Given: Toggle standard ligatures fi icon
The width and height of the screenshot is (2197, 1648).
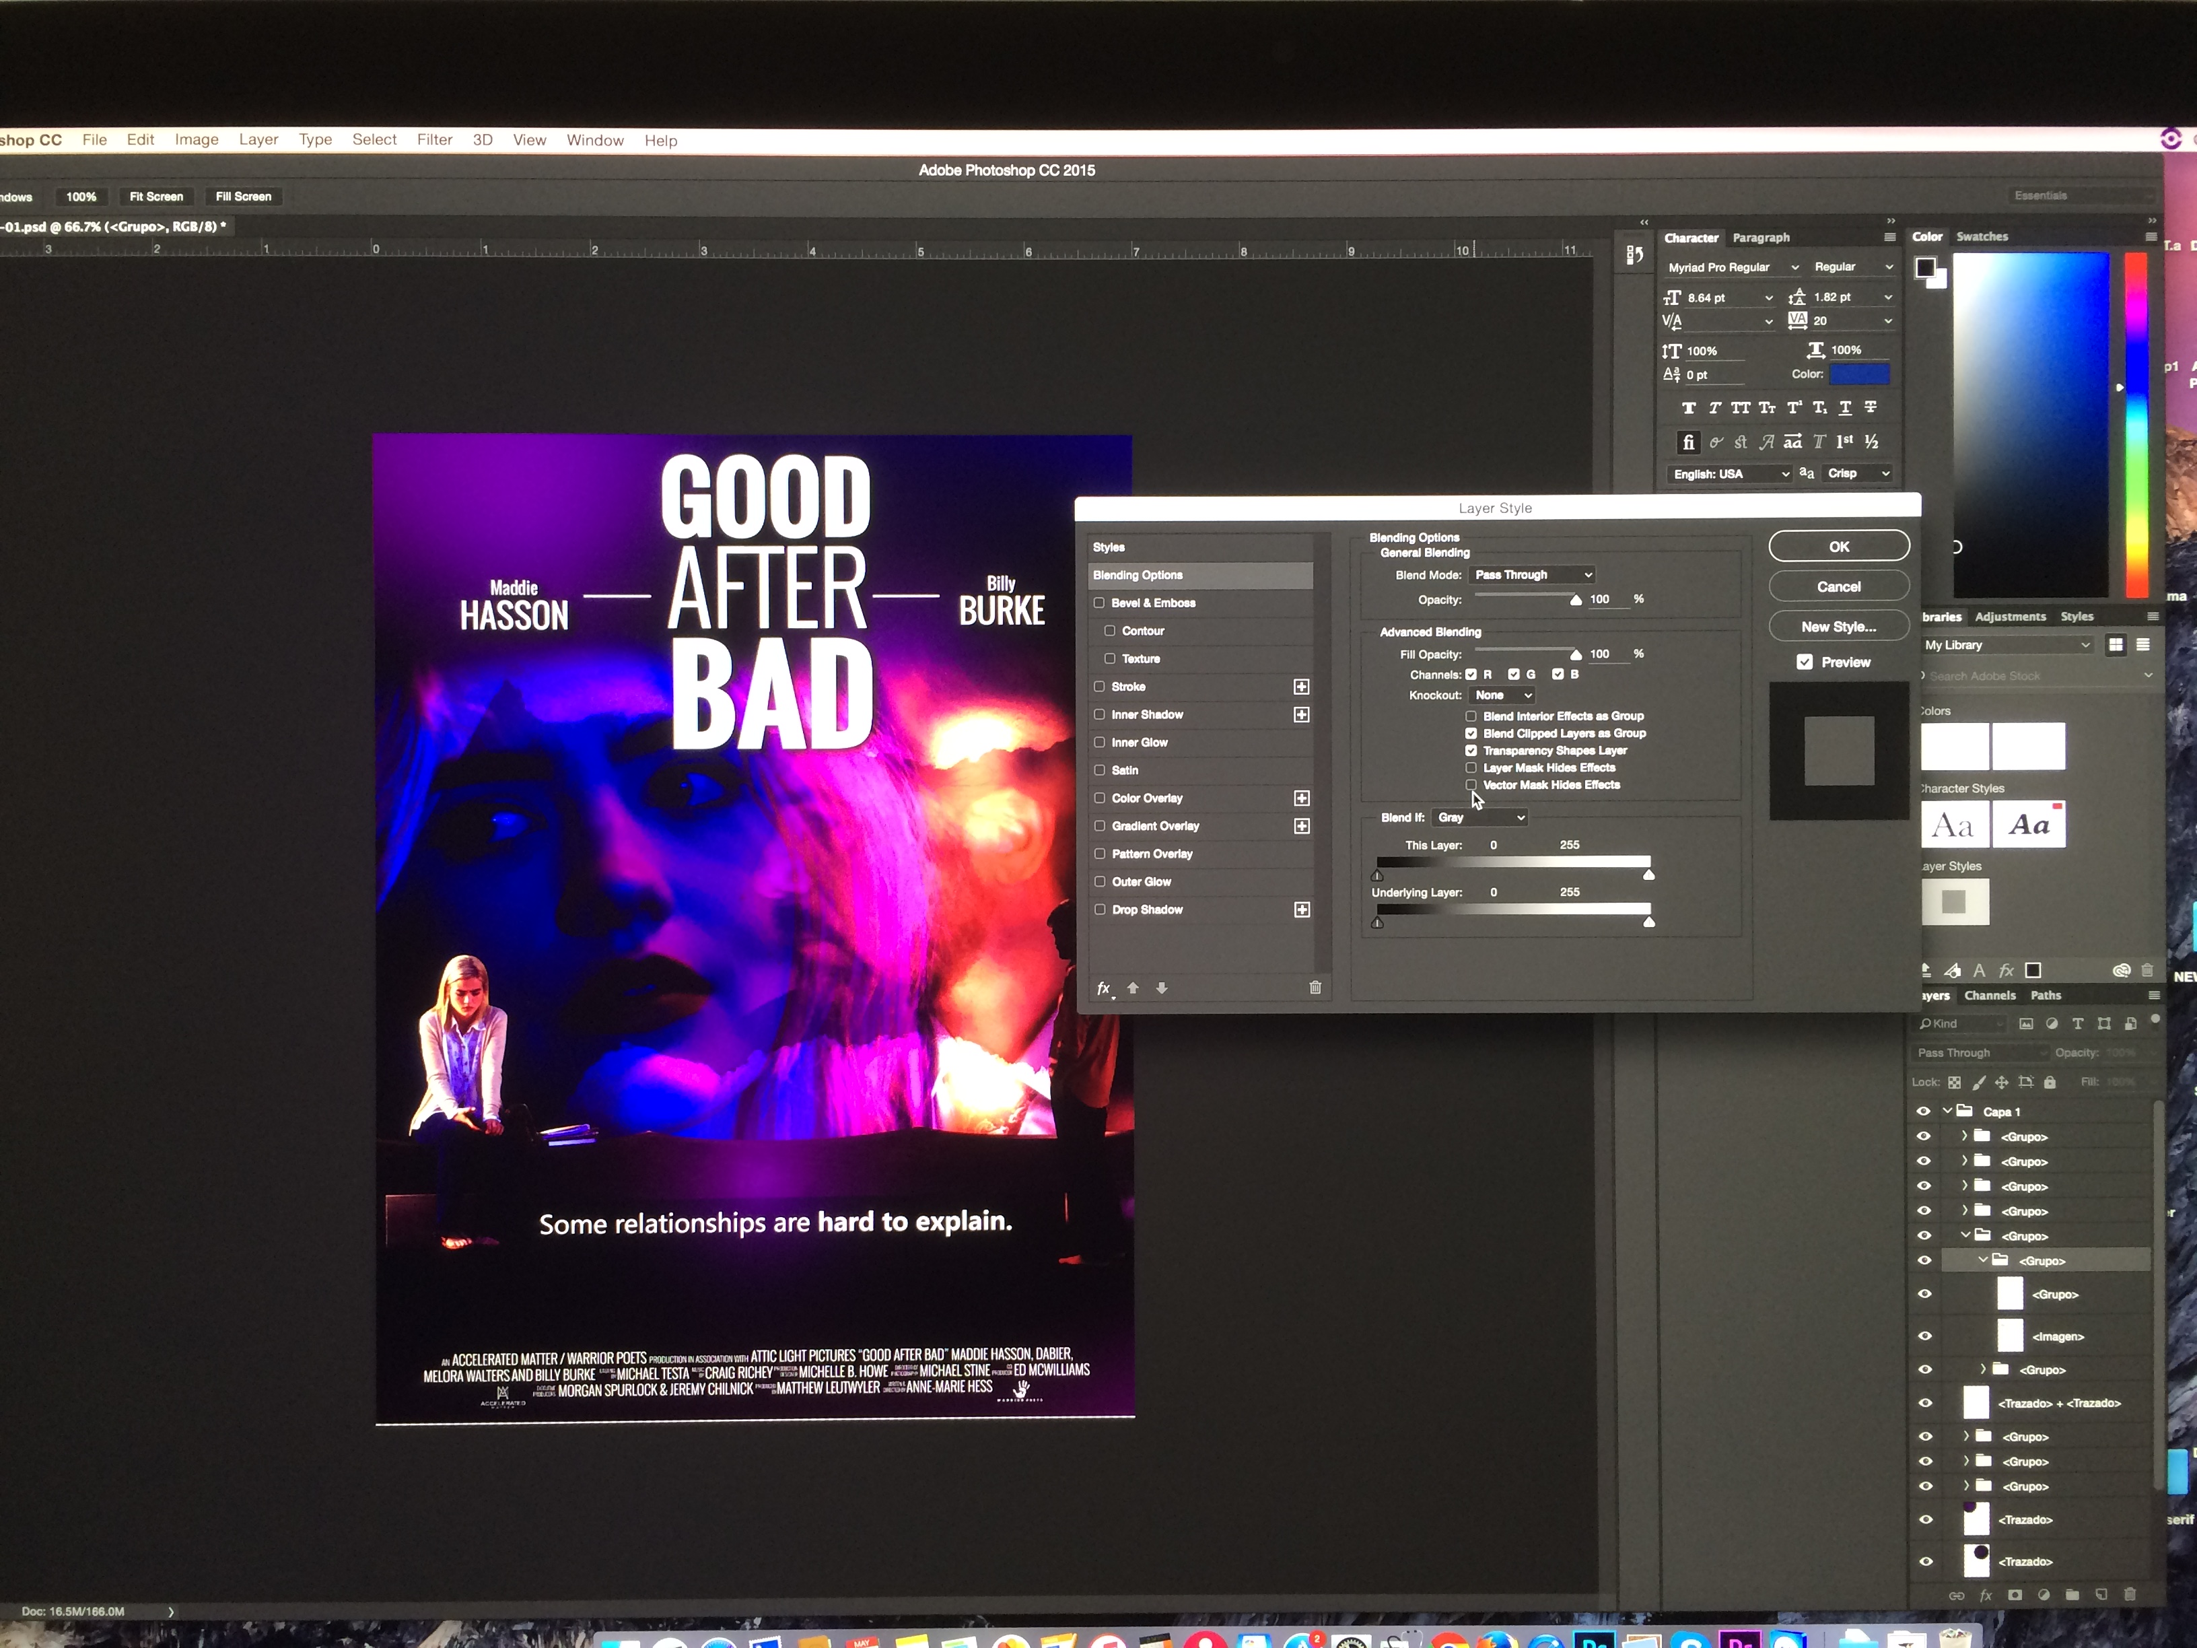Looking at the screenshot, I should 1688,443.
